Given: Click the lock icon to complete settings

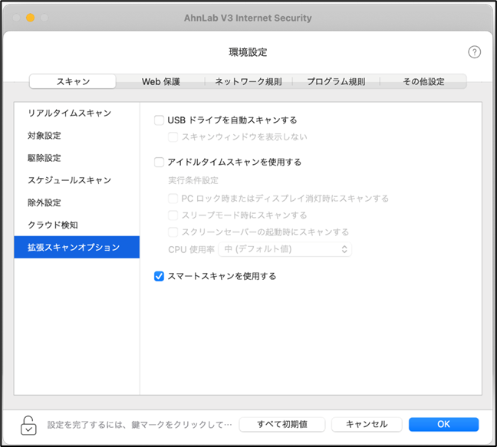Looking at the screenshot, I should (28, 426).
